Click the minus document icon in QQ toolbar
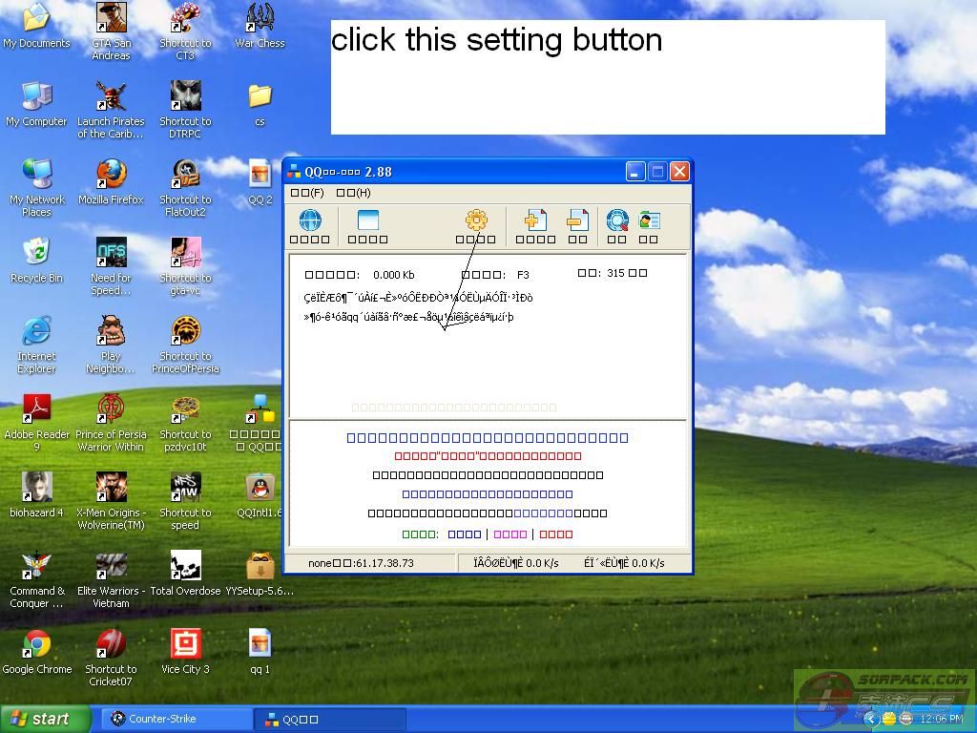 pos(577,220)
